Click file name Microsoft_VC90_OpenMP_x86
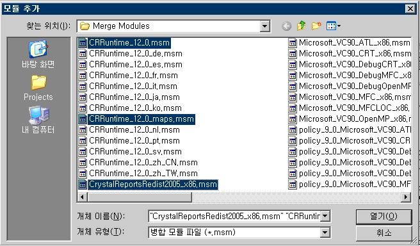This screenshot has height=246, width=420. [355, 119]
